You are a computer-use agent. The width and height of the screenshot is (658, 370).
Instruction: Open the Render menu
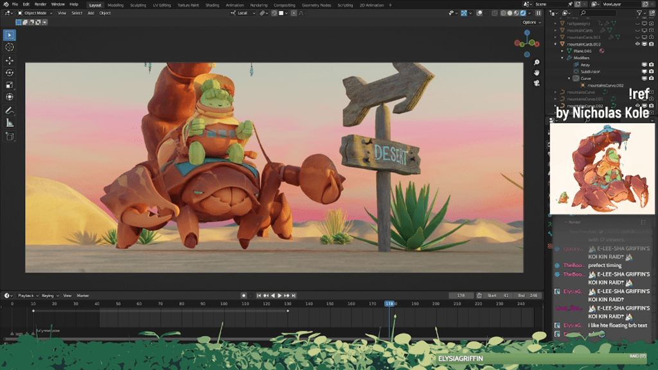(x=40, y=4)
